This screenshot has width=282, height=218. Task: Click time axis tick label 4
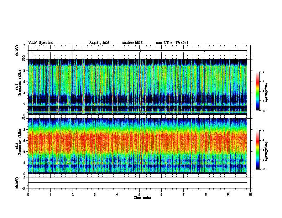click(117, 194)
